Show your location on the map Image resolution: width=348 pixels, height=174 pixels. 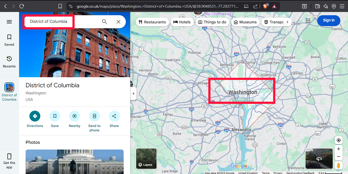click(338, 140)
